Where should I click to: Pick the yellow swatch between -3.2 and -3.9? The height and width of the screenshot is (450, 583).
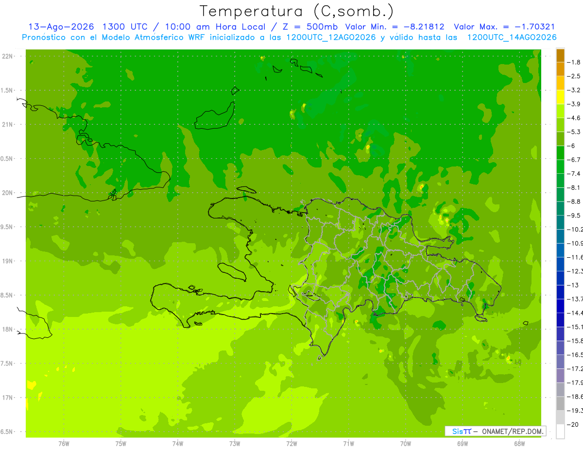tap(560, 97)
